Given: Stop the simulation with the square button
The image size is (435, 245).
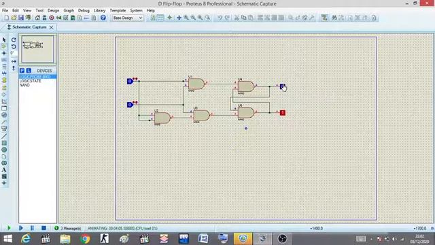Looking at the screenshot, I should (43, 228).
